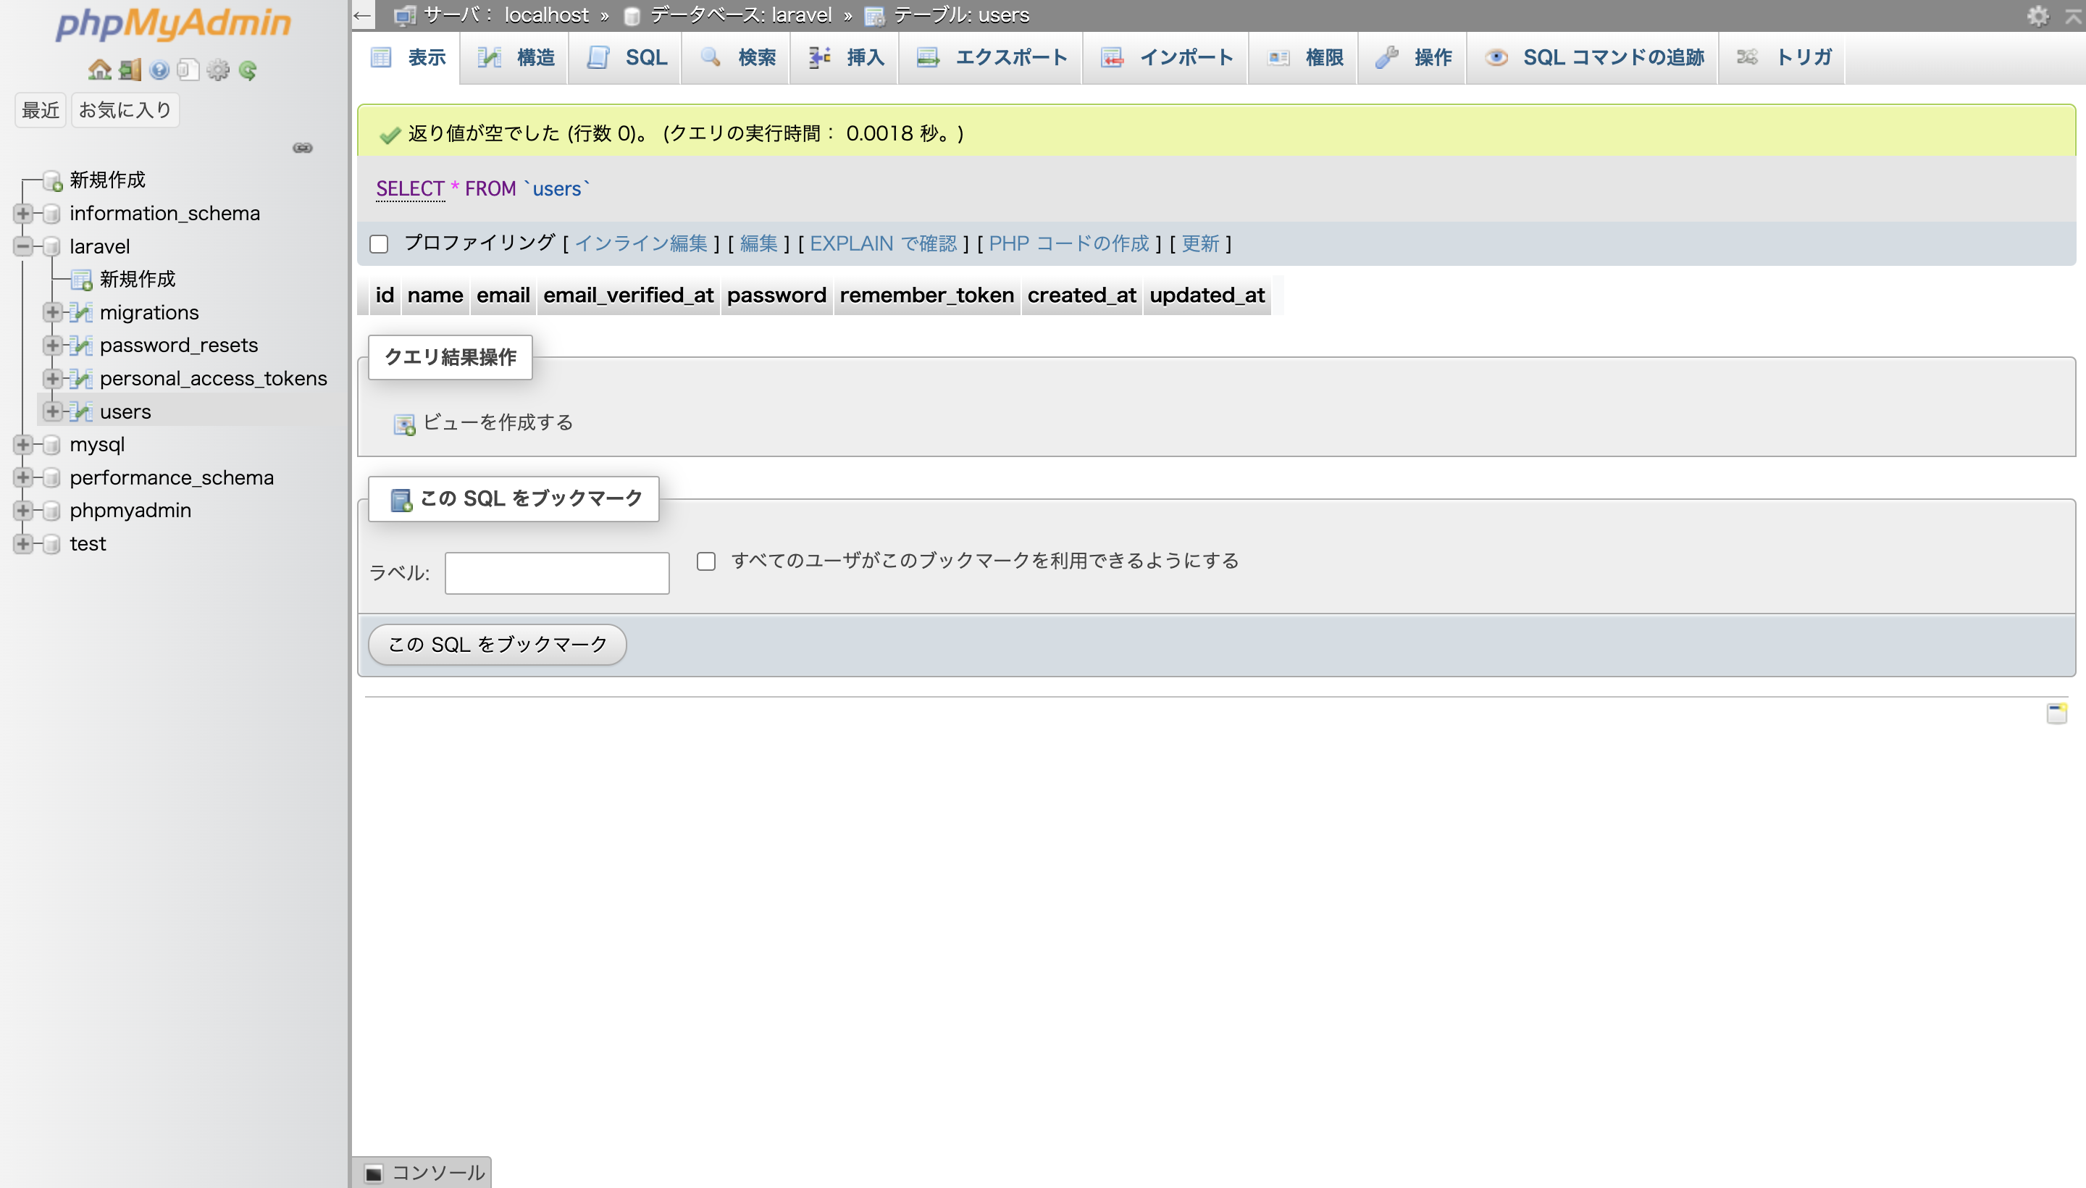Click the back arrow panel toggle icon
The height and width of the screenshot is (1188, 2086).
363,15
